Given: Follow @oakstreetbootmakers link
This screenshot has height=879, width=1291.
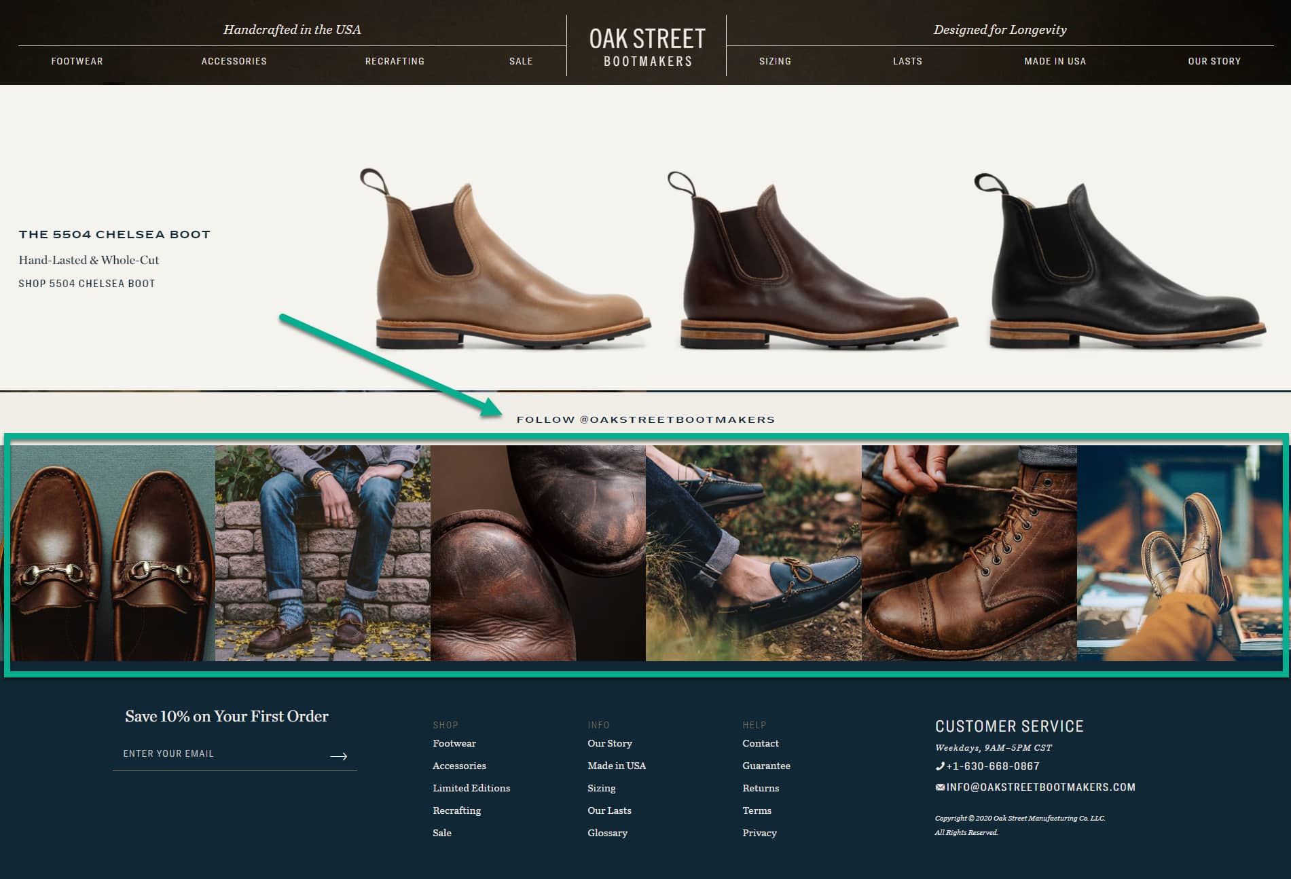Looking at the screenshot, I should [646, 419].
